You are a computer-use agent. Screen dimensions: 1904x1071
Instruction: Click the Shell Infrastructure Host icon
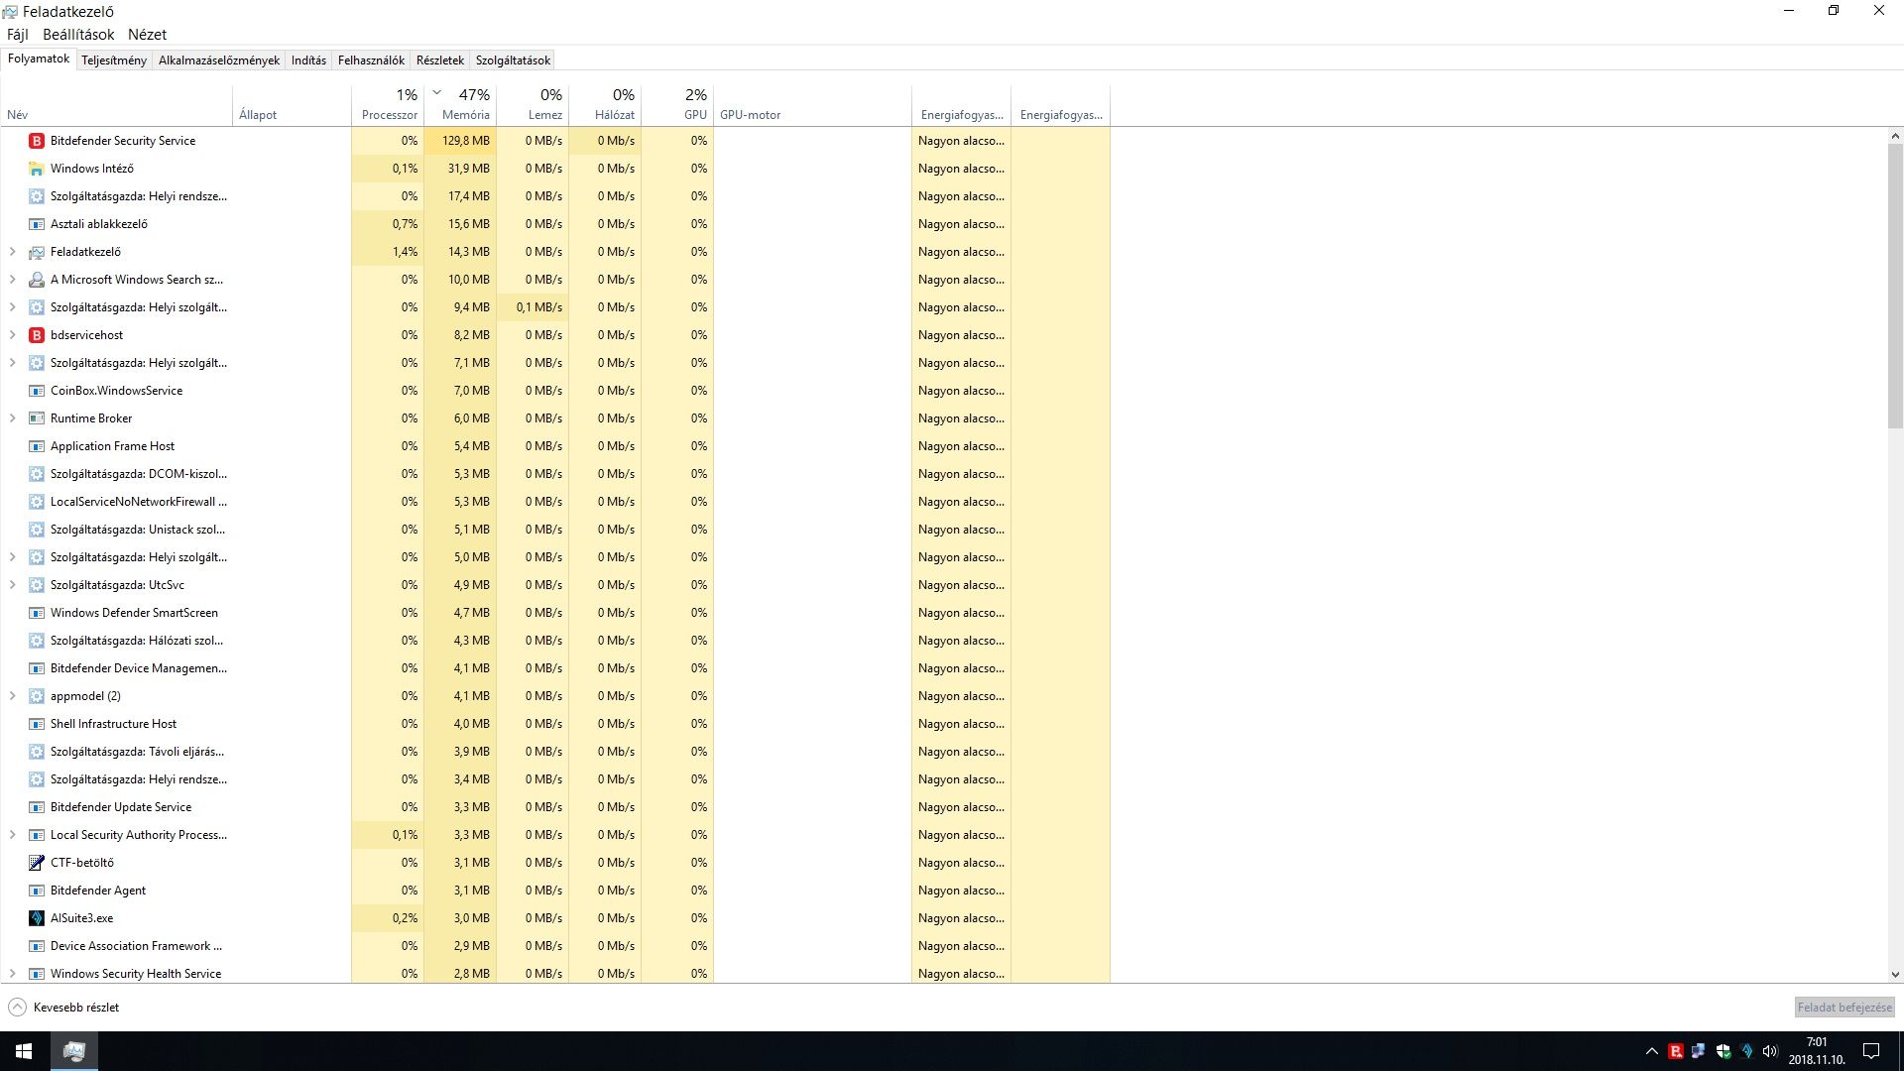click(x=37, y=724)
